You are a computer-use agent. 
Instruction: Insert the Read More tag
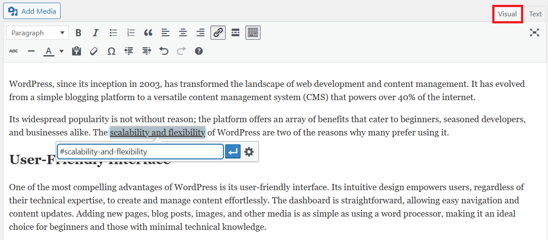coord(235,33)
